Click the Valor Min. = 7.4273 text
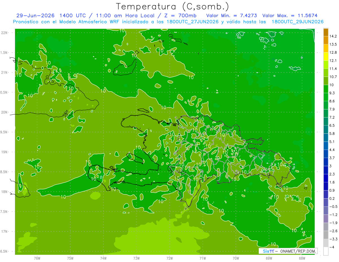This screenshot has height=262, width=339. pyautogui.click(x=232, y=16)
